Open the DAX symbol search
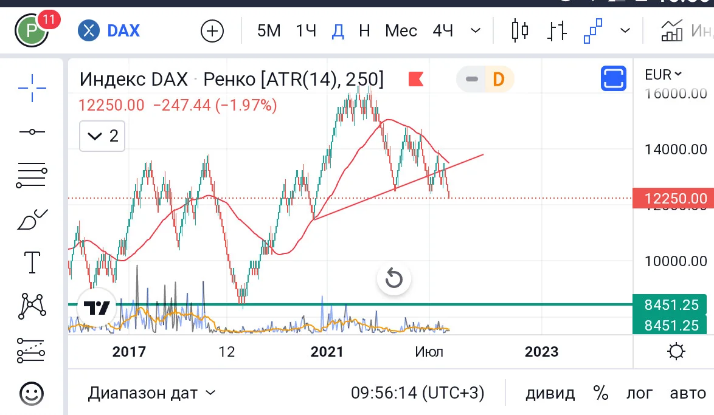 (x=109, y=31)
